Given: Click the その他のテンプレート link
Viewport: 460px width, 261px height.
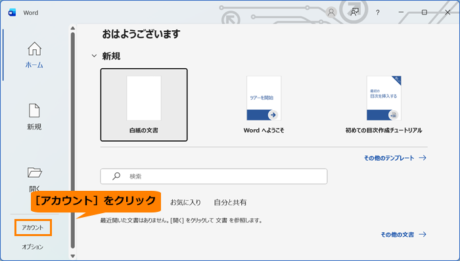Looking at the screenshot, I should tap(395, 158).
